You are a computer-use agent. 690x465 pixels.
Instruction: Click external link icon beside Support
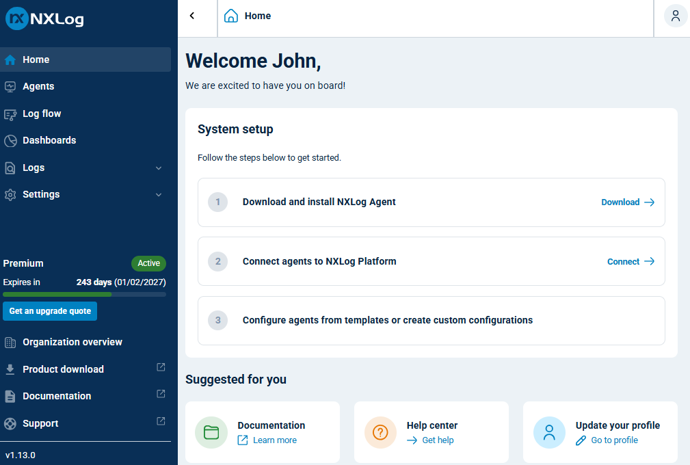(x=161, y=421)
